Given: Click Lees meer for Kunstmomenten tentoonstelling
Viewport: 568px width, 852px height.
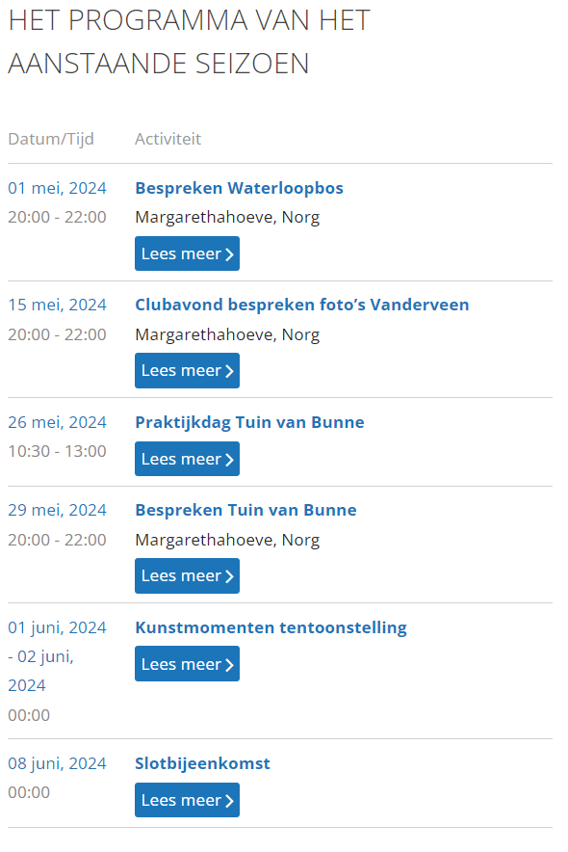Looking at the screenshot, I should point(187,663).
